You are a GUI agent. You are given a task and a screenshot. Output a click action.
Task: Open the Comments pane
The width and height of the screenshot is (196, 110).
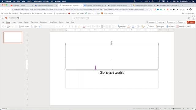(x=150, y=22)
